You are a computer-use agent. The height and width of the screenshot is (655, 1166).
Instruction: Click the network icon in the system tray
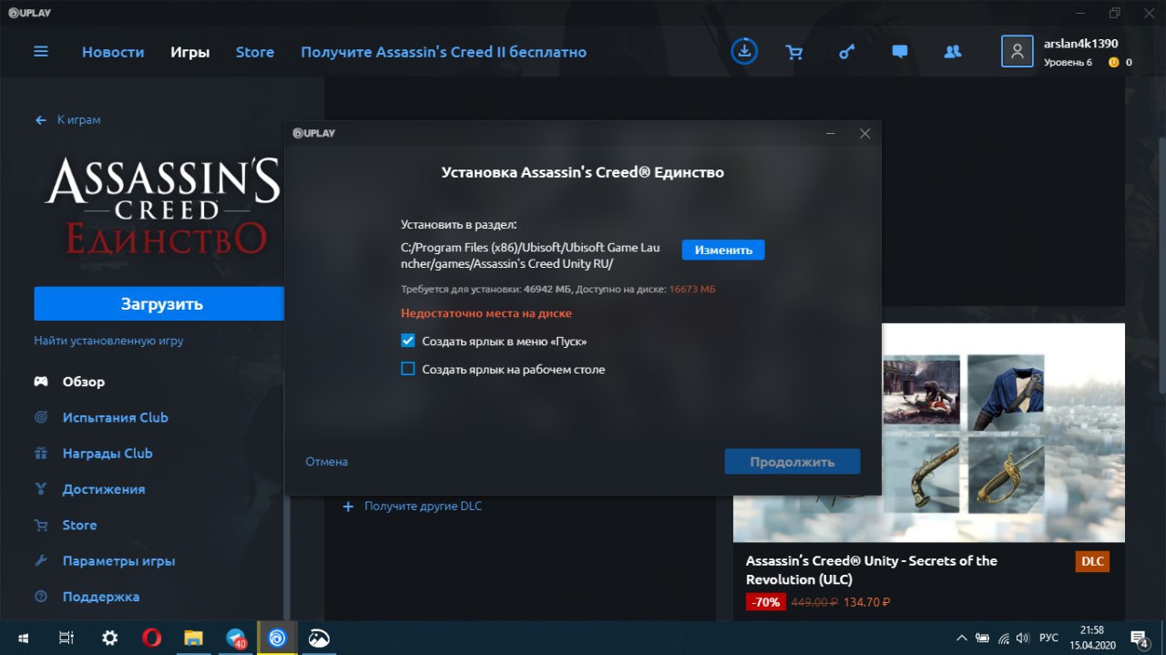(1004, 638)
